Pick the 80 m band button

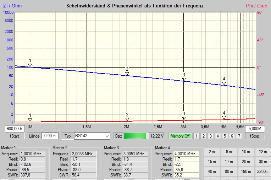[x=229, y=172]
